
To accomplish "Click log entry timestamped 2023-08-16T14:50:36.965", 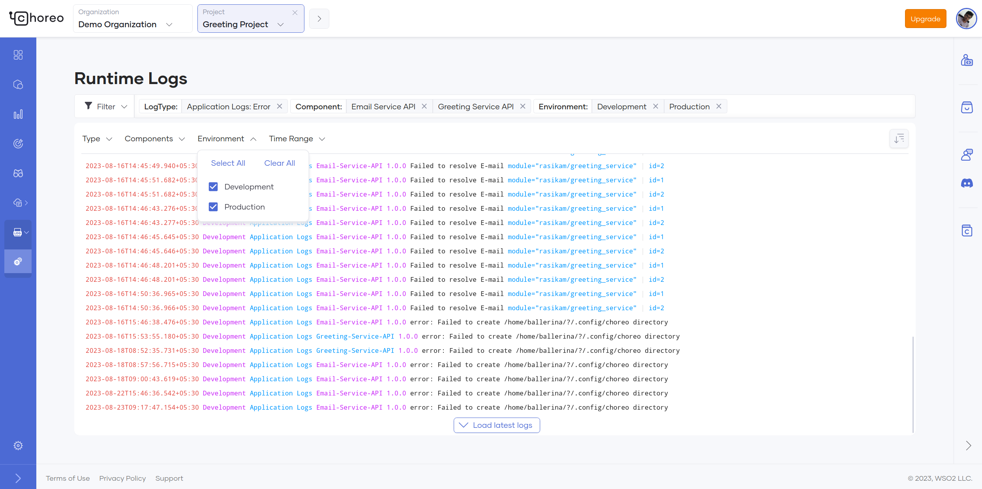I will coord(375,294).
